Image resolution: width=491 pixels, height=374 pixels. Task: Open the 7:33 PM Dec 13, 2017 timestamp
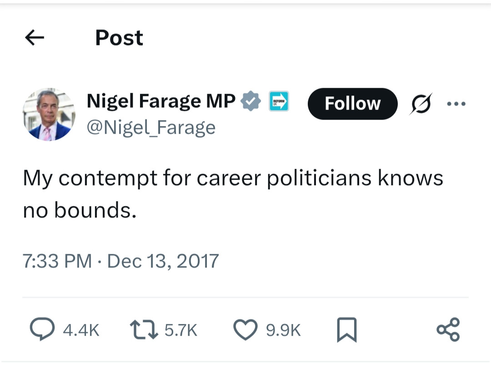point(120,261)
